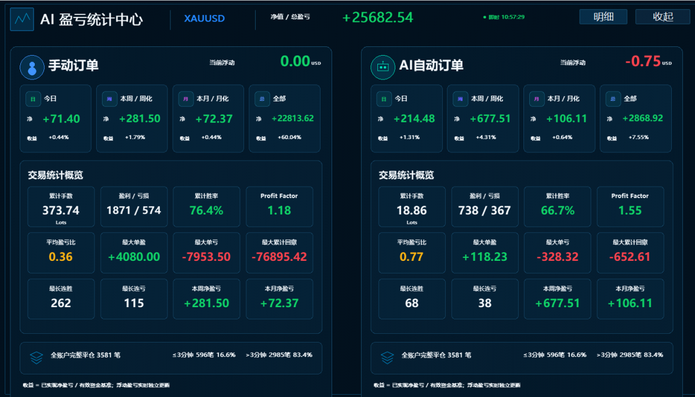Click the robot icon next to AI自动订单
The height and width of the screenshot is (397, 695).
383,67
